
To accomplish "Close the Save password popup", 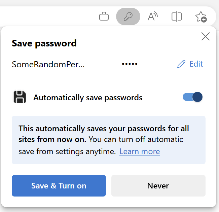I will pyautogui.click(x=205, y=36).
